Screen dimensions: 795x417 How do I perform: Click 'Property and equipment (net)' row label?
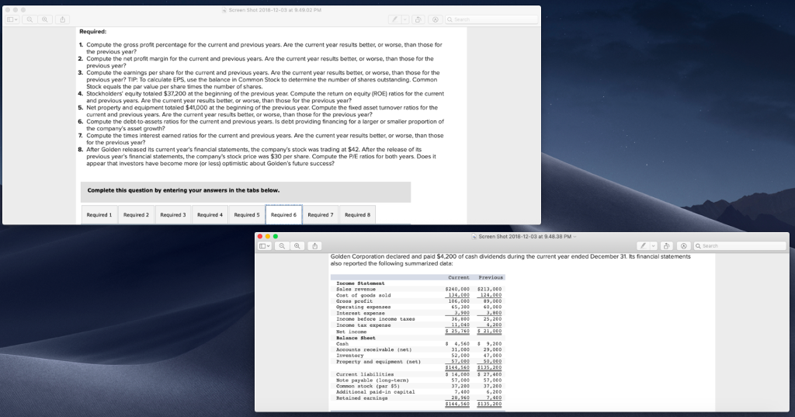379,362
